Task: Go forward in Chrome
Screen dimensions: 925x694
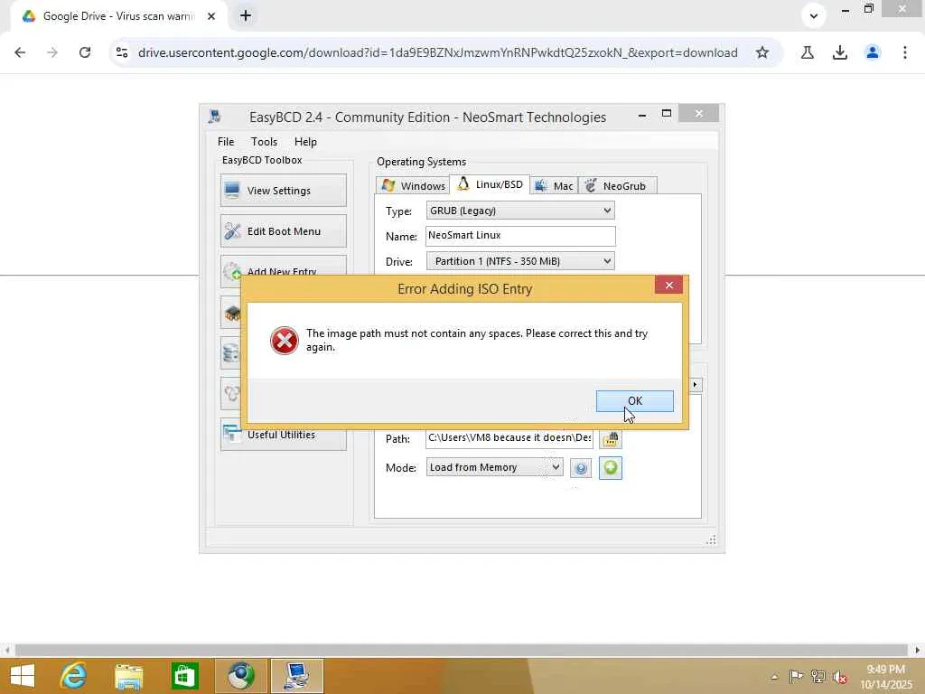Action: tap(52, 52)
